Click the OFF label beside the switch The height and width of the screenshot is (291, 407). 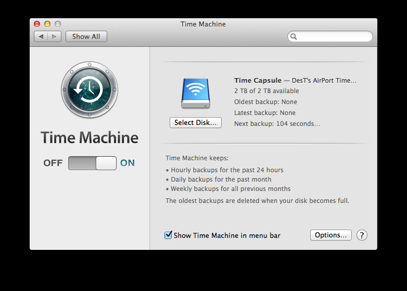coord(53,163)
